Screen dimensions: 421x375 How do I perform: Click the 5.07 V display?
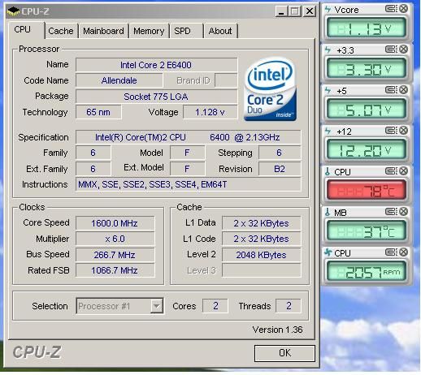(x=367, y=110)
